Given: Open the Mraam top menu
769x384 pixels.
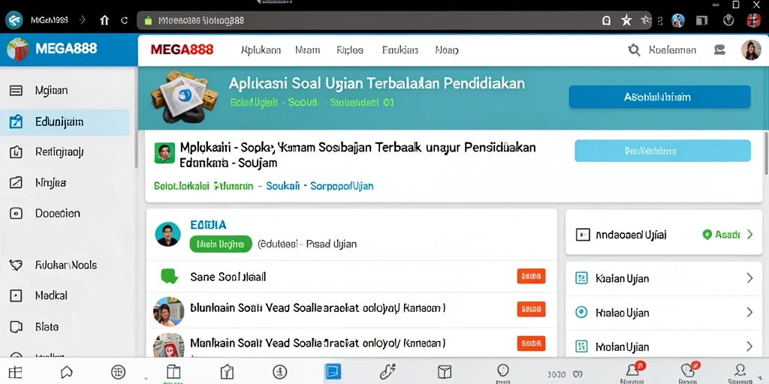Looking at the screenshot, I should (x=307, y=50).
